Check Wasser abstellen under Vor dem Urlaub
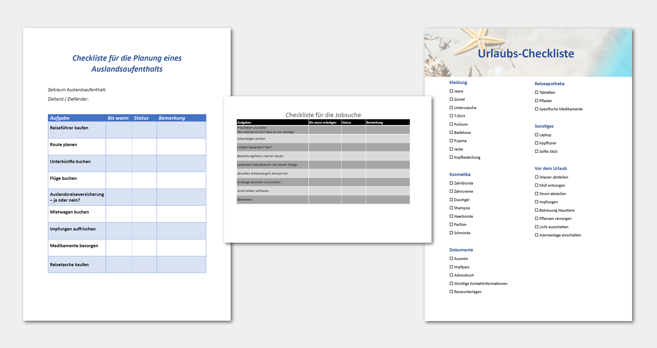The width and height of the screenshot is (657, 348). [x=536, y=177]
